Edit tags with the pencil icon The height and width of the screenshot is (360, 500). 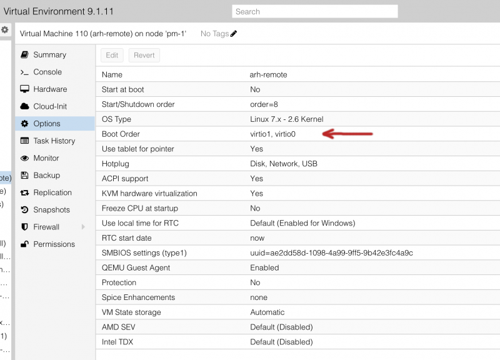(234, 34)
